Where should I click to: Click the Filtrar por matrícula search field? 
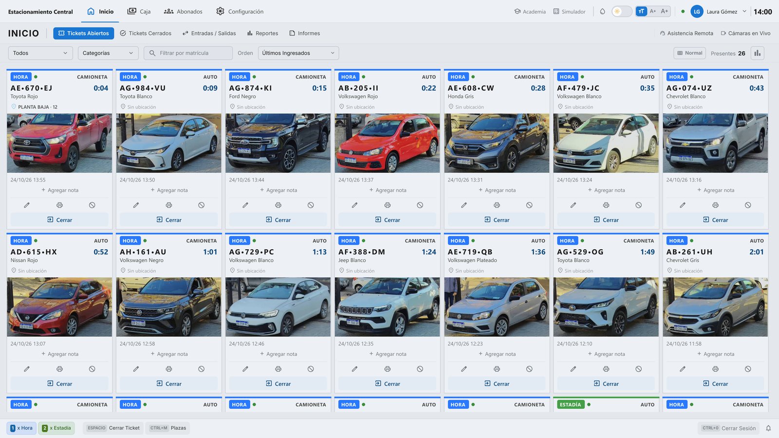coord(188,53)
